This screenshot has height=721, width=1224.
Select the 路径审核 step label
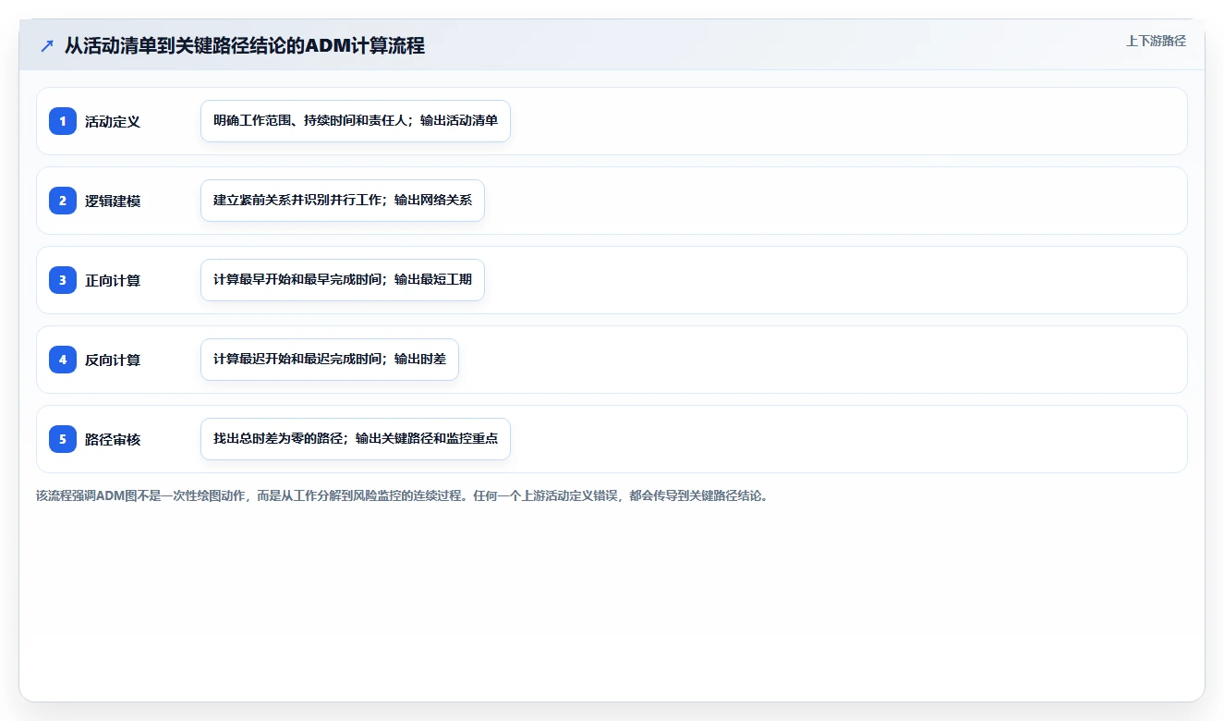coord(113,439)
